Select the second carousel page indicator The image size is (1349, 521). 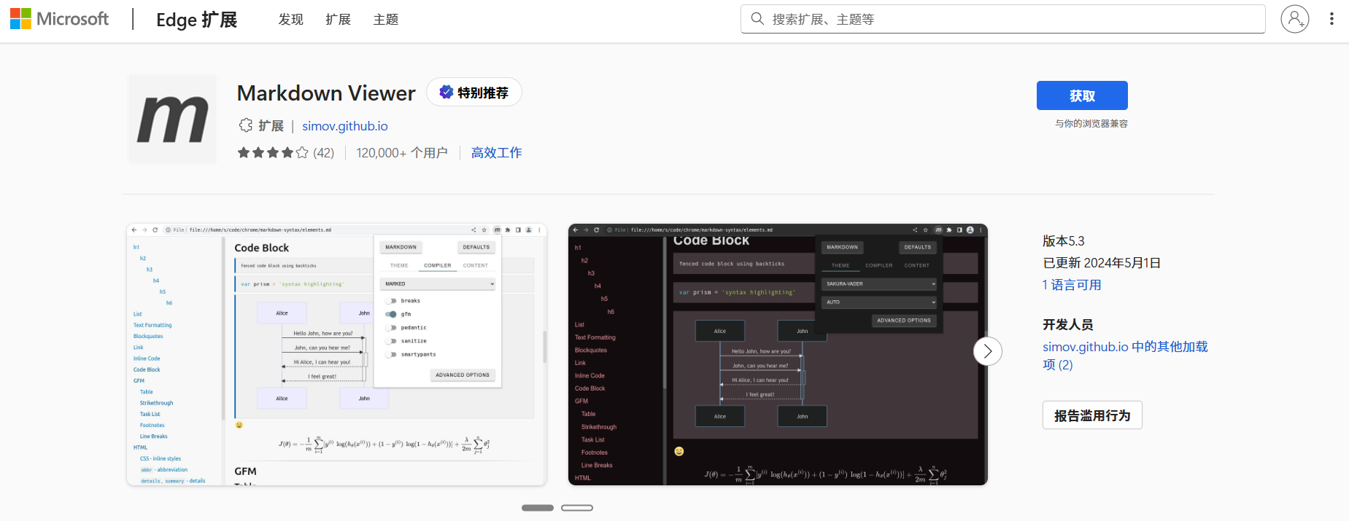click(x=577, y=508)
